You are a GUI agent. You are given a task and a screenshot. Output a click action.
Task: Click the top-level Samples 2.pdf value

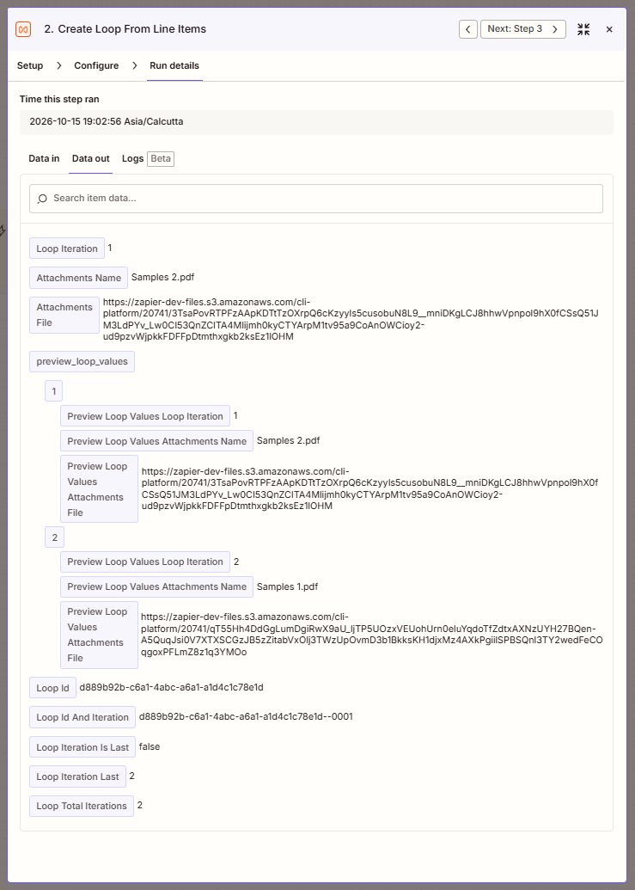pos(163,277)
